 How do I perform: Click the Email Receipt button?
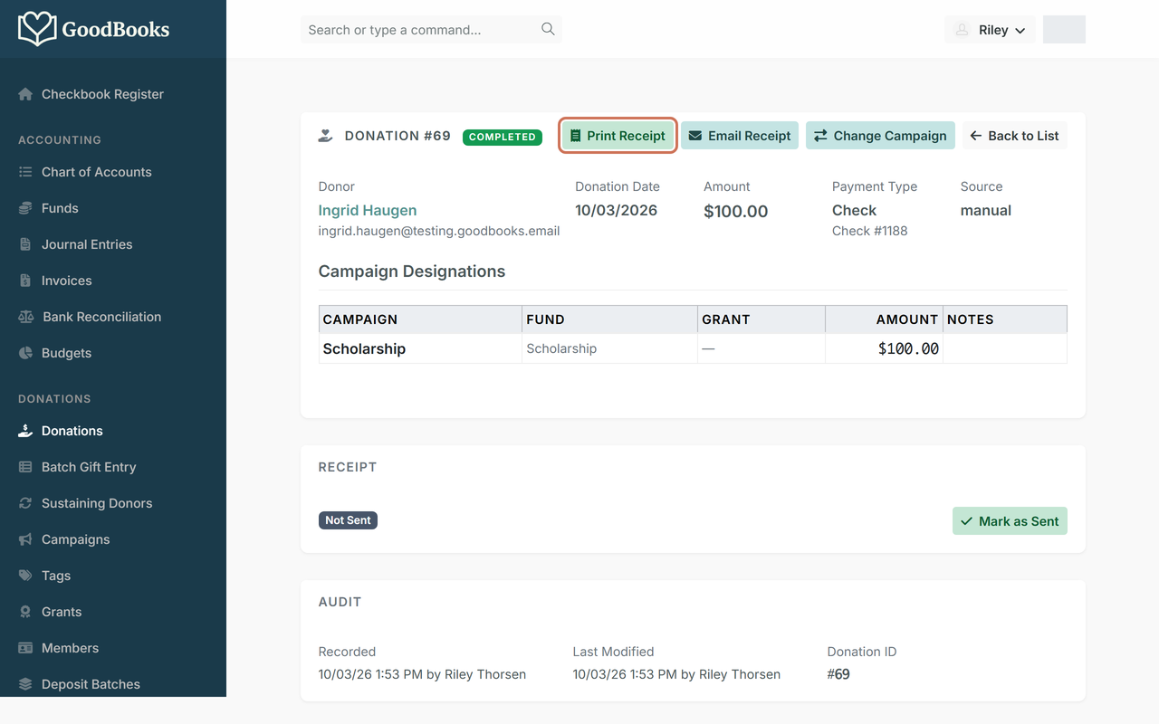point(740,136)
